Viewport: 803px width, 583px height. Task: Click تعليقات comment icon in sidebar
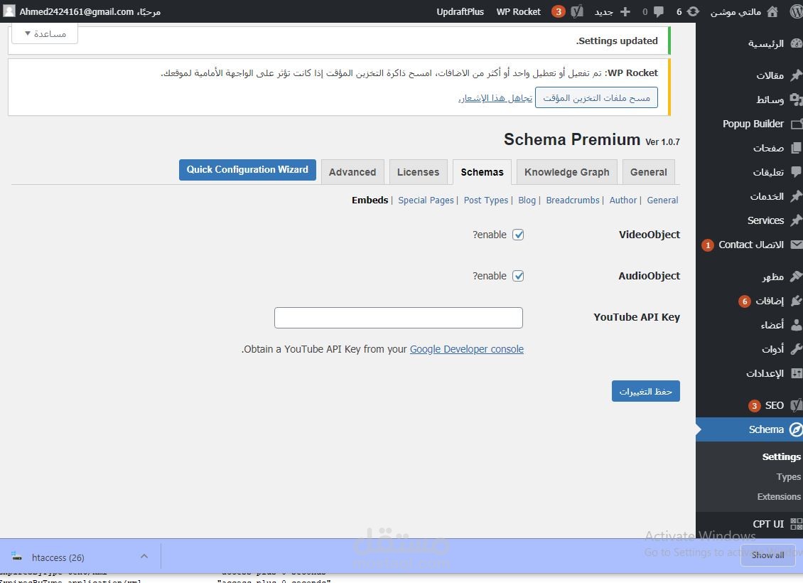pos(797,171)
